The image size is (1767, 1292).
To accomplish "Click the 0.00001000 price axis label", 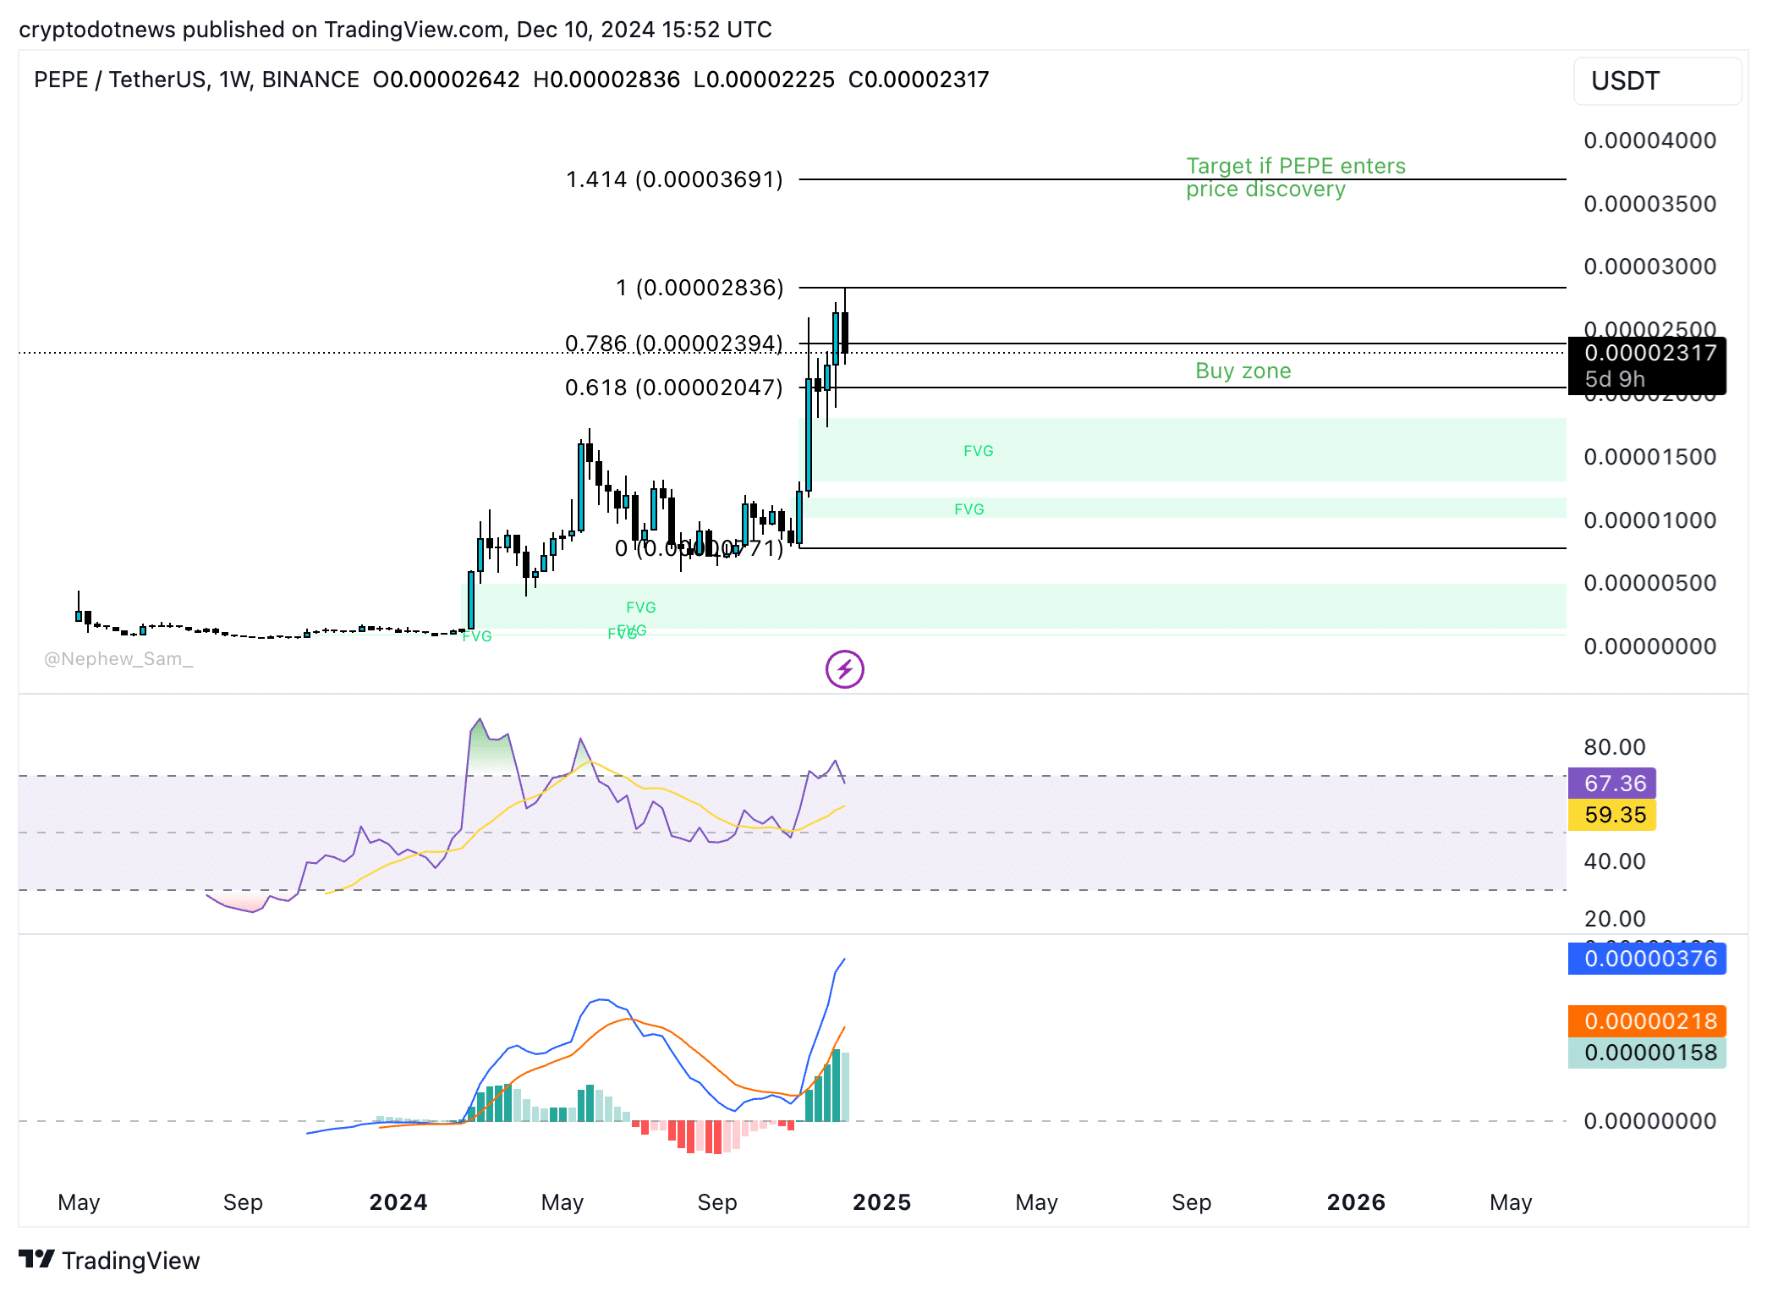I will click(1649, 520).
